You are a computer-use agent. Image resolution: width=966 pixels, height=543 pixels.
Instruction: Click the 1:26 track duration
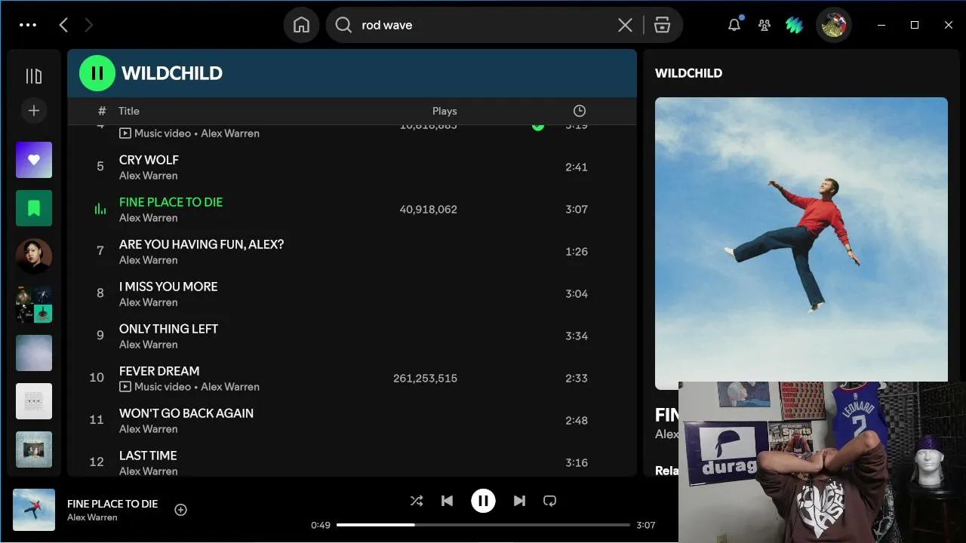577,252
